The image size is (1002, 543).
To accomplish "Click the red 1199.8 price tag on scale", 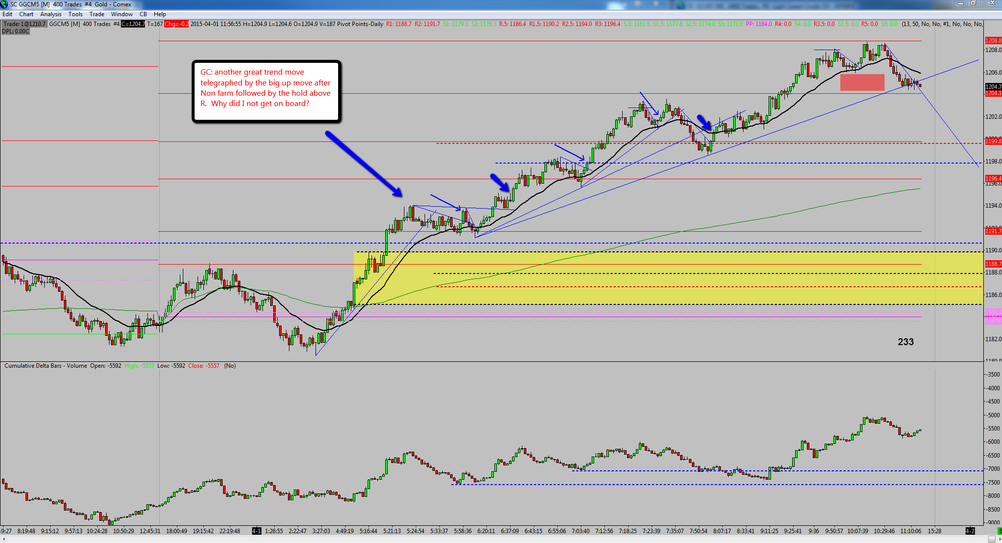I will (993, 141).
